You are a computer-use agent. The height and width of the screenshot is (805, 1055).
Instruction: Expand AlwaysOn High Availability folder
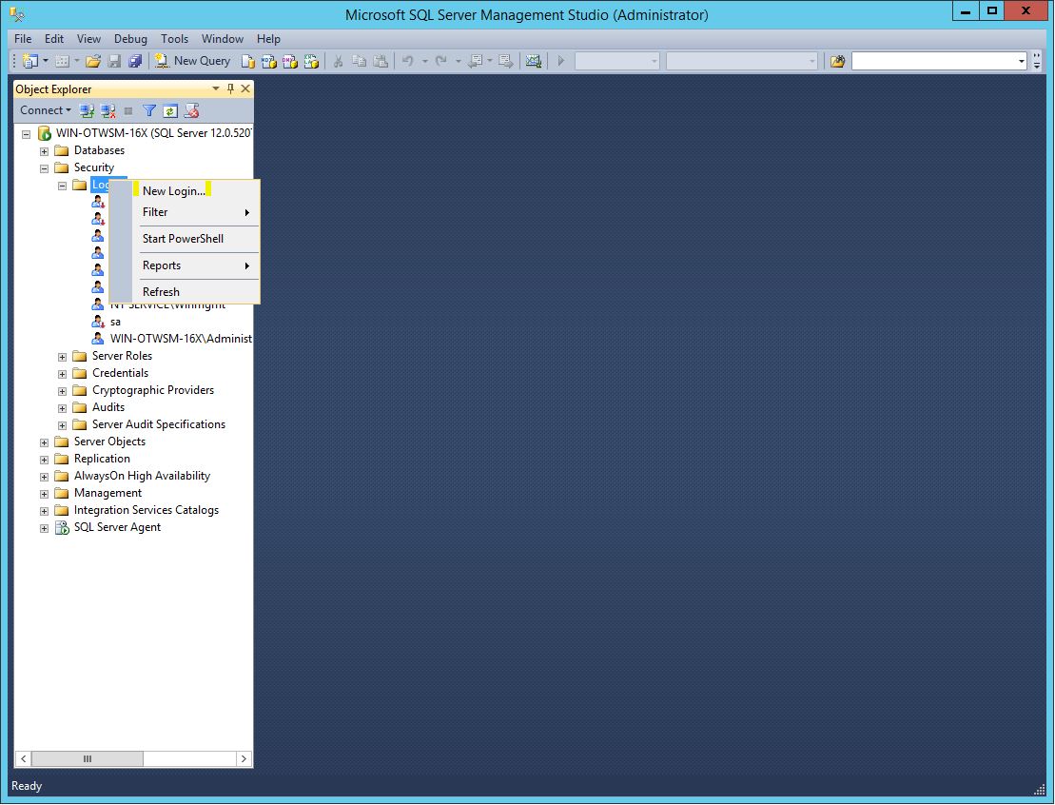(x=45, y=478)
